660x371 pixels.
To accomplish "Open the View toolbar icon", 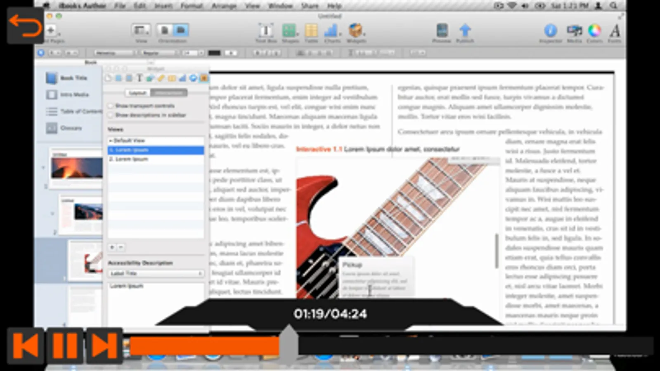I will [141, 30].
